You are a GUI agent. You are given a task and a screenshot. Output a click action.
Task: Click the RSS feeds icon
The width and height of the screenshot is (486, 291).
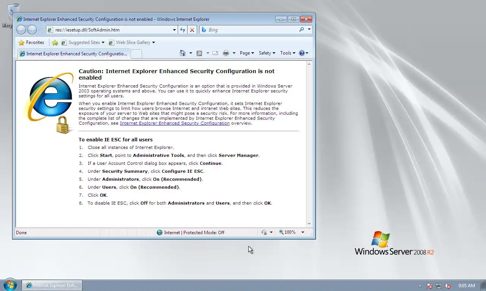pos(199,53)
